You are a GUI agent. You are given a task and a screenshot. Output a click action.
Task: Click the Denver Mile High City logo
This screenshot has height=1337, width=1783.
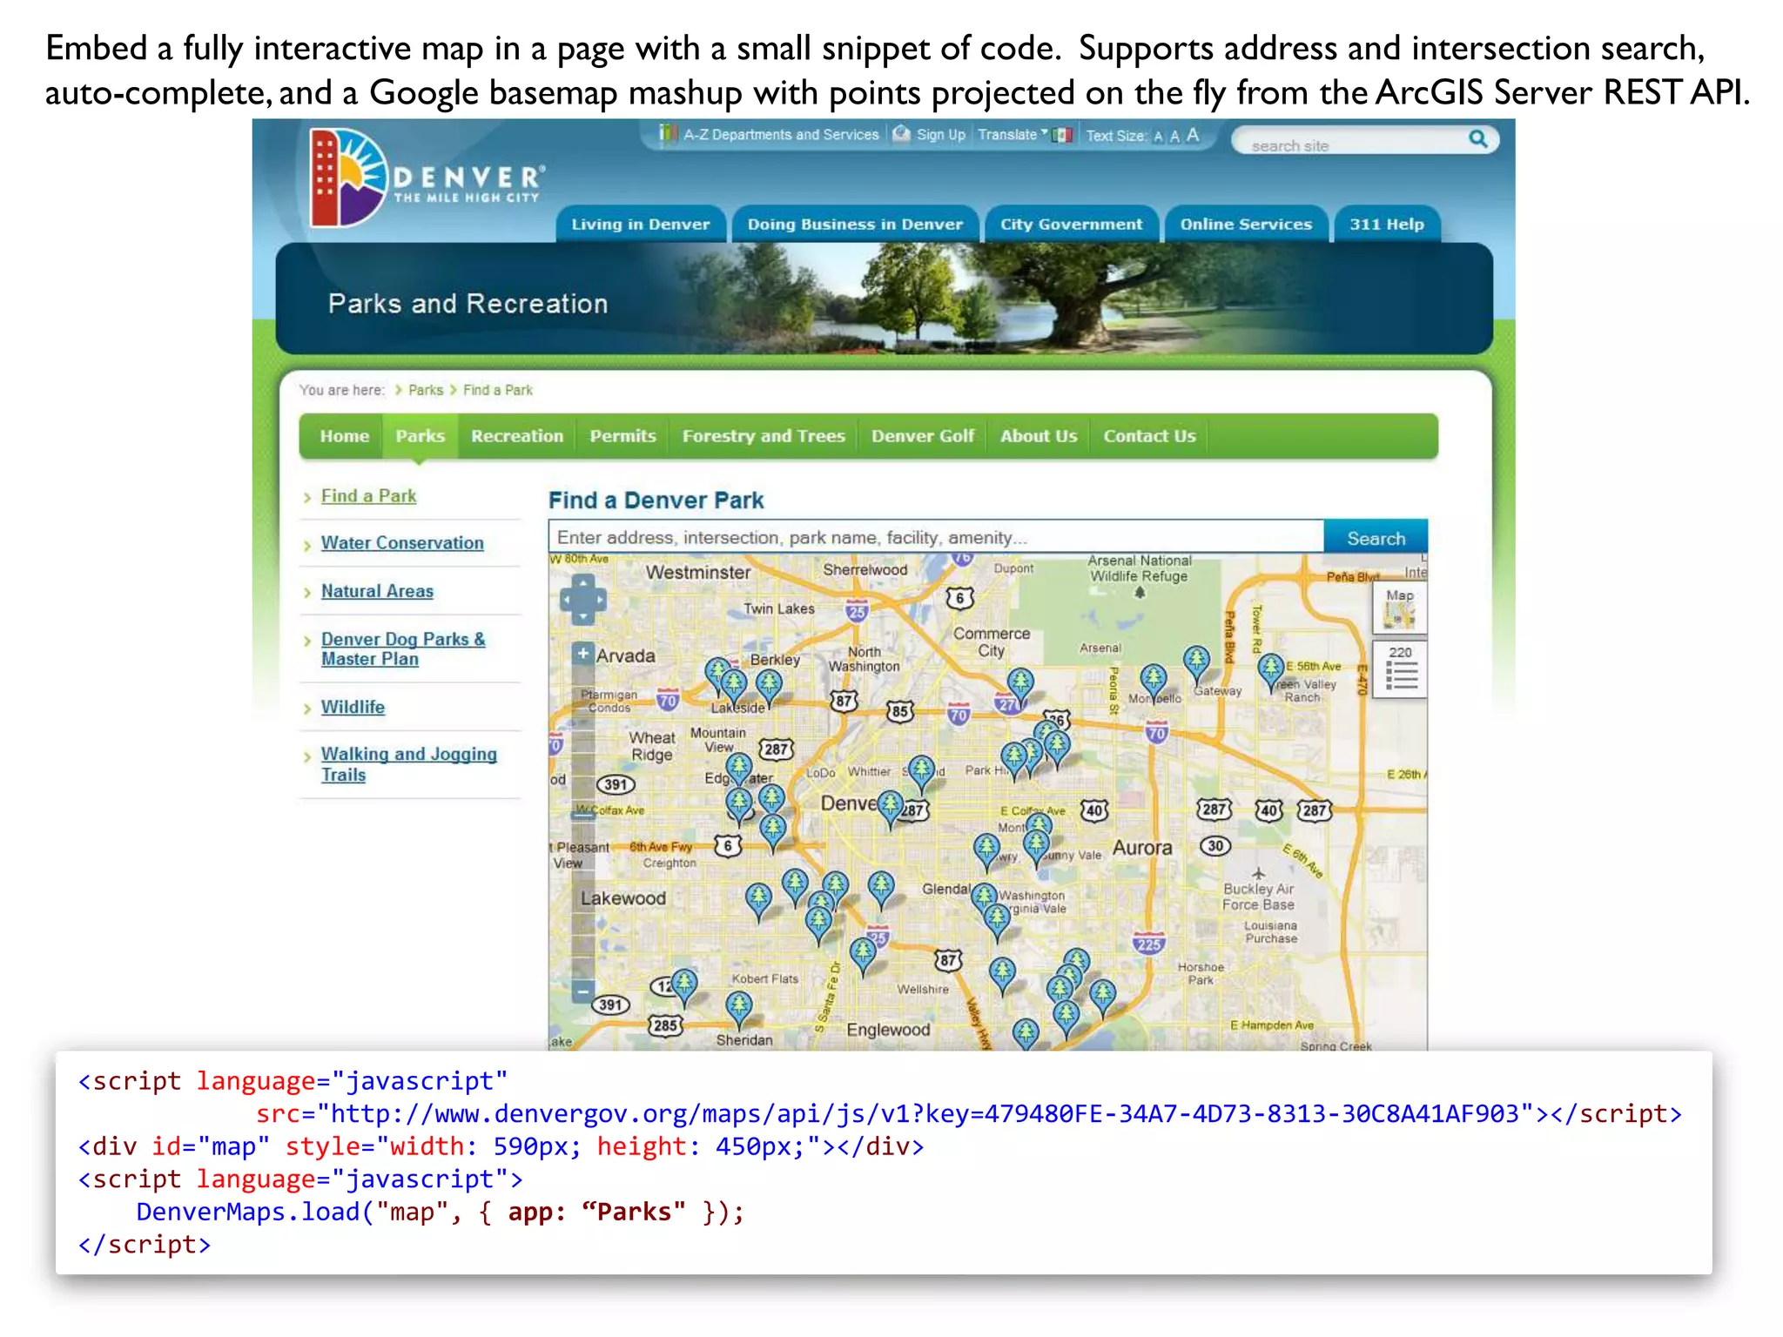tap(427, 178)
